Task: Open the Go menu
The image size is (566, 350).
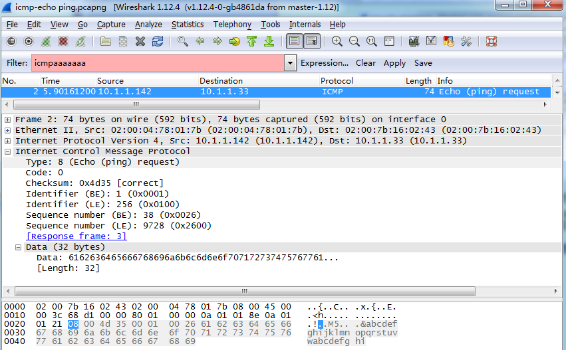Action: coord(82,25)
